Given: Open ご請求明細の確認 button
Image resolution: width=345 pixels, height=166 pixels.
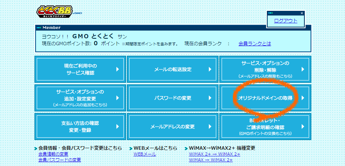Looking at the screenshot, I should click(x=265, y=127).
